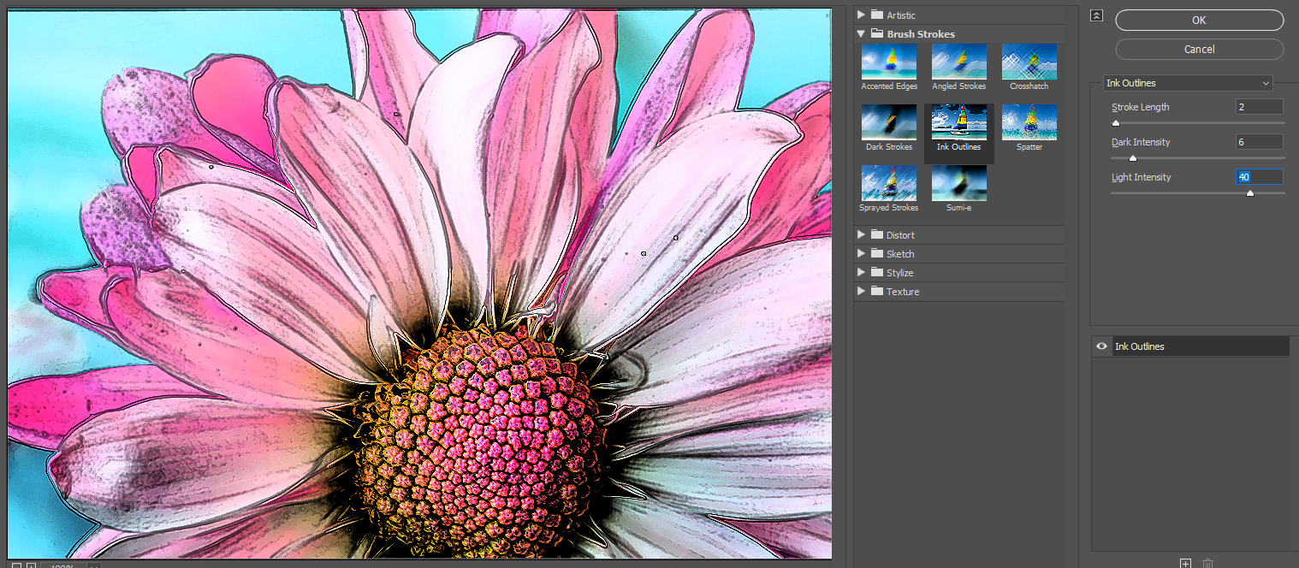Image resolution: width=1299 pixels, height=568 pixels.
Task: Hide the Ink Outlines effect layer eye
Action: click(1101, 346)
